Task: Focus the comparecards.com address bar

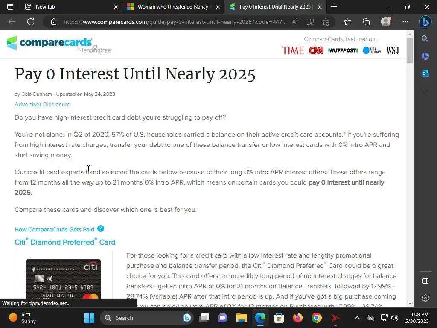Action: point(175,22)
